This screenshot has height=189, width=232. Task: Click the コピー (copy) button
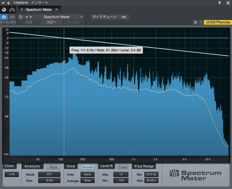coord(51,22)
